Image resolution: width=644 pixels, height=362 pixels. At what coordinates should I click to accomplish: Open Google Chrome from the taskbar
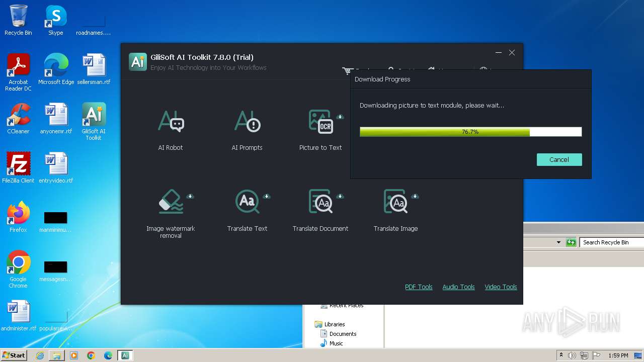pos(91,355)
